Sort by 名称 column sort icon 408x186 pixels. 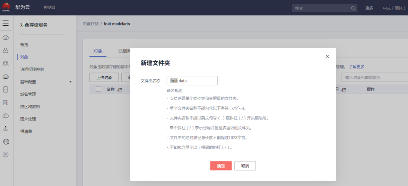(x=120, y=90)
